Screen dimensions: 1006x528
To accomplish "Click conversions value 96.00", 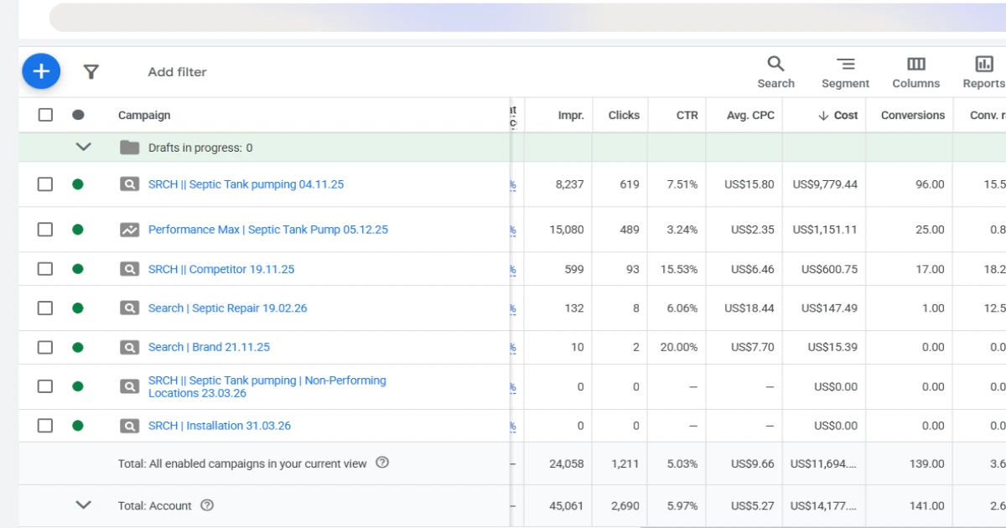I will pos(930,184).
